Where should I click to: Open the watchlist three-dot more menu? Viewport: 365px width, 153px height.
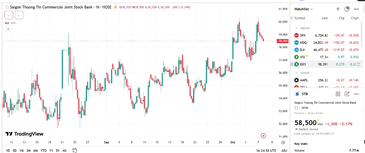click(356, 9)
